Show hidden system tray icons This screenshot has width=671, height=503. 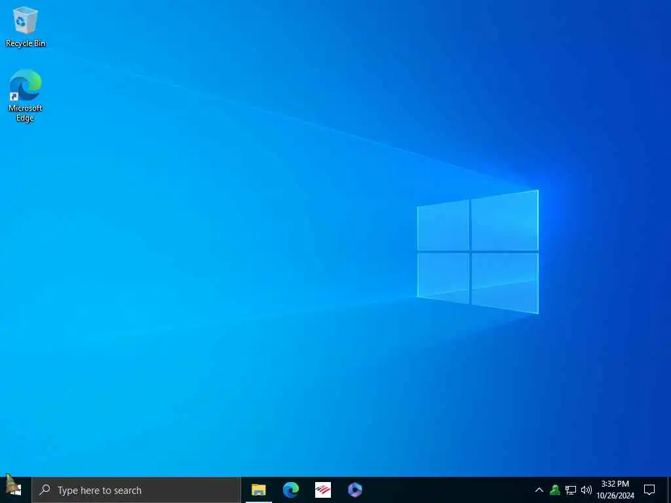tap(539, 490)
